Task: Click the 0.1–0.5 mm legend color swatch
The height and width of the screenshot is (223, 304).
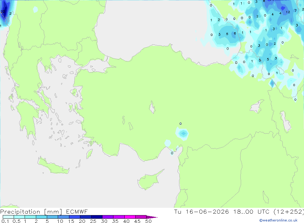Action: click(x=8, y=217)
